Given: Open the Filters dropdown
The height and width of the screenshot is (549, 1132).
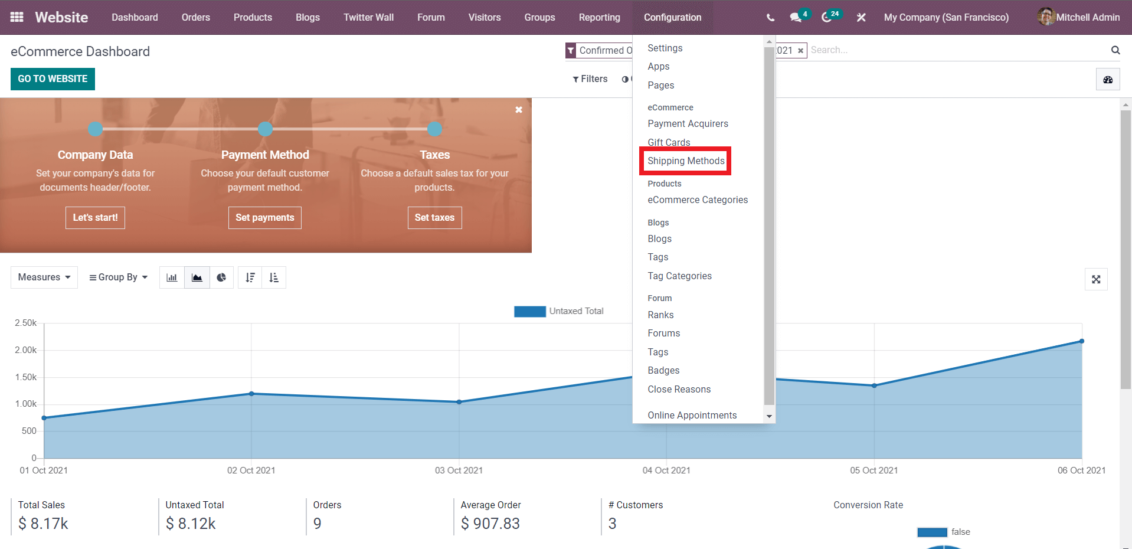Looking at the screenshot, I should (x=590, y=79).
